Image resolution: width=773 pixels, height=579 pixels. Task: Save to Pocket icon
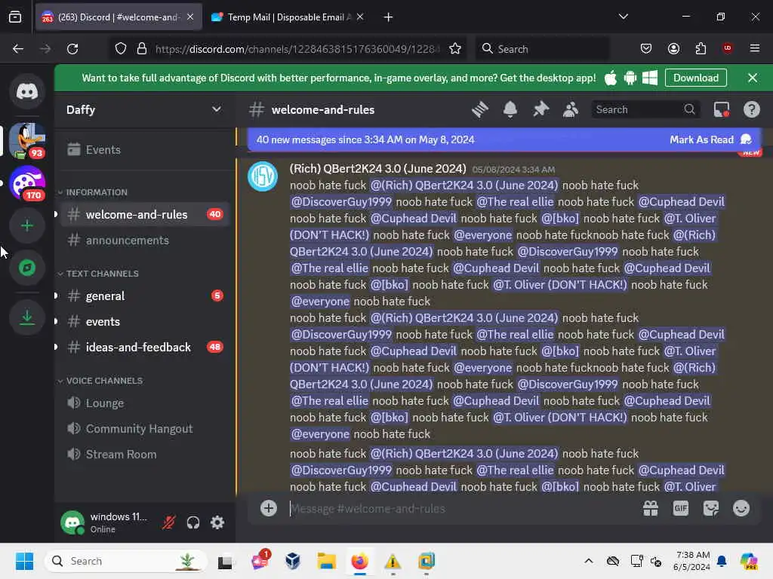point(646,48)
